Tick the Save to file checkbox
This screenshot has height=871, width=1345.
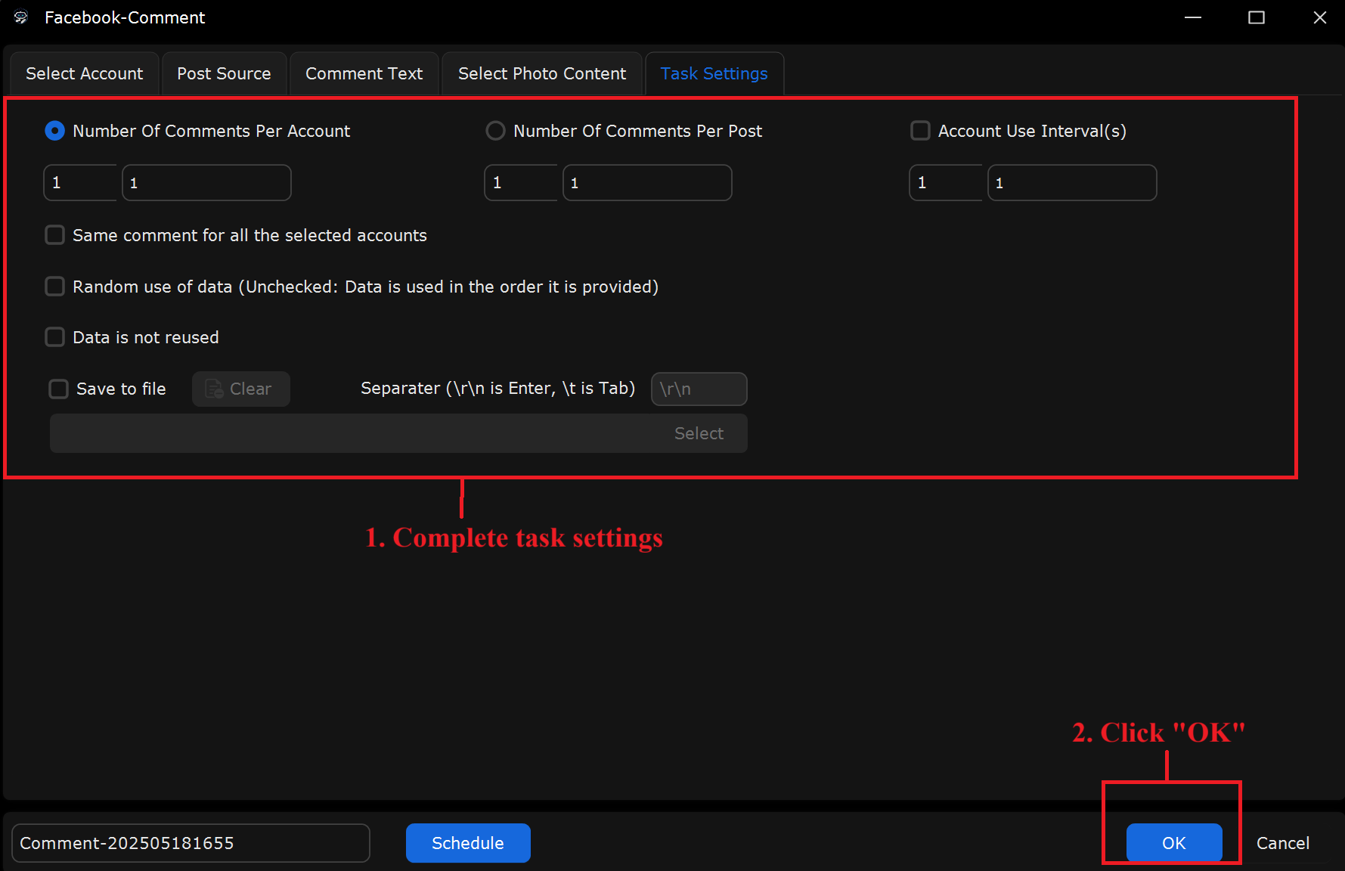(58, 389)
